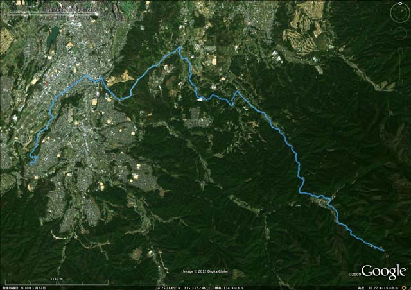Select the blue path's southeastern end point
Viewport: 411px width, 290px height.
(x=384, y=250)
